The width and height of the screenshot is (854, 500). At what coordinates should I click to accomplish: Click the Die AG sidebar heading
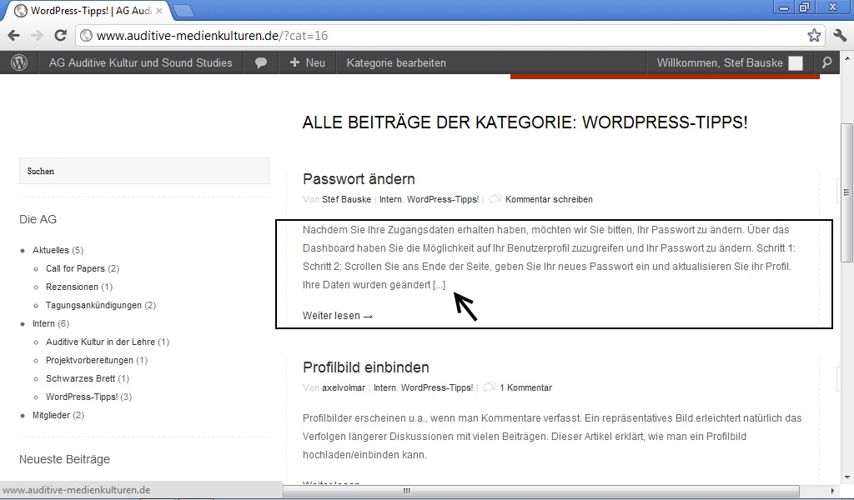tap(38, 220)
